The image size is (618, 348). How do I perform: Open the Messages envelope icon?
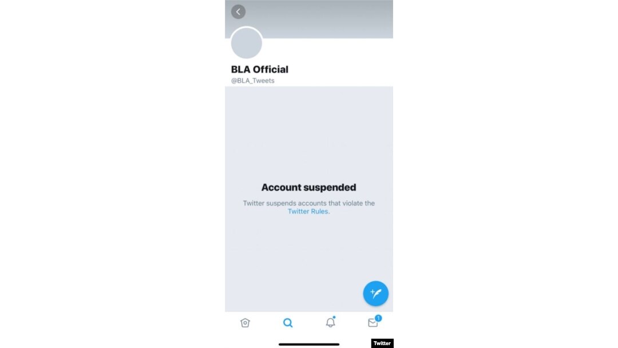click(x=373, y=323)
